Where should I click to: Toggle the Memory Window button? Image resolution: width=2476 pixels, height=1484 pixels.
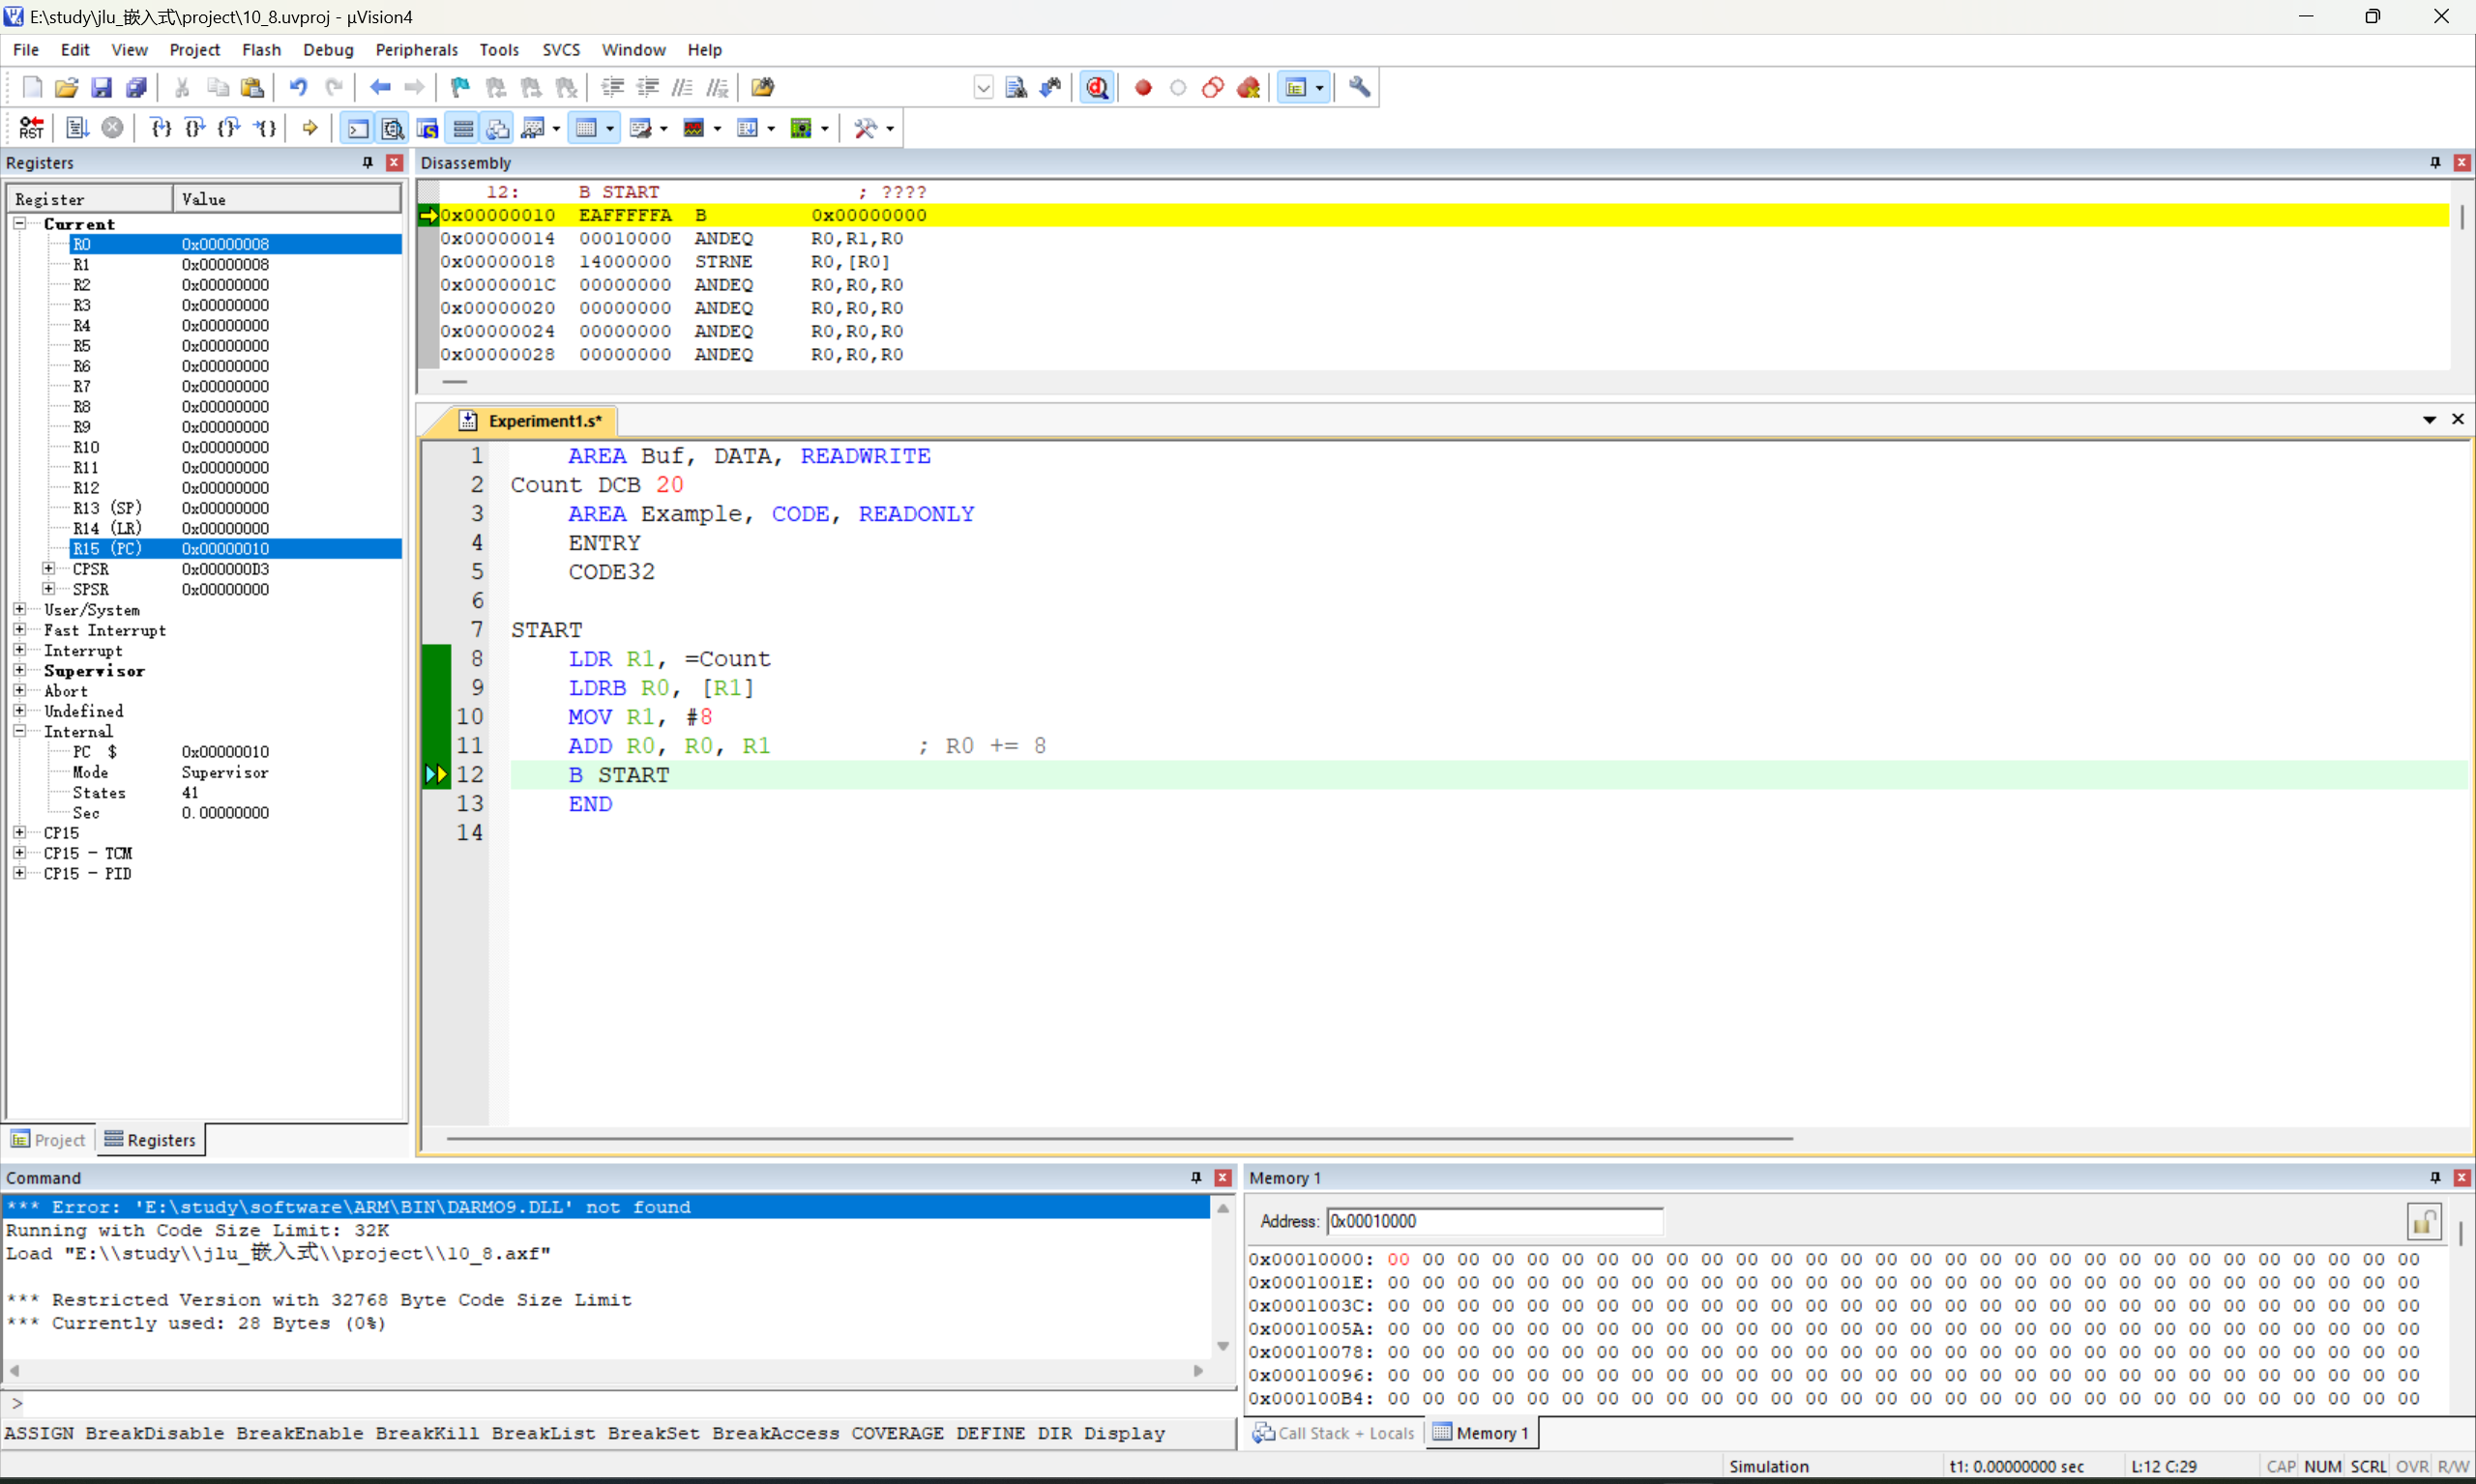(586, 128)
